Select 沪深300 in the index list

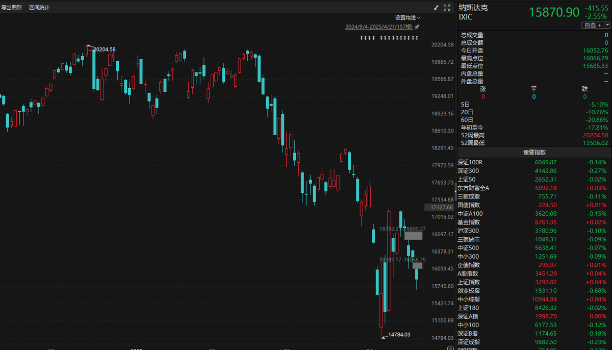coord(468,231)
